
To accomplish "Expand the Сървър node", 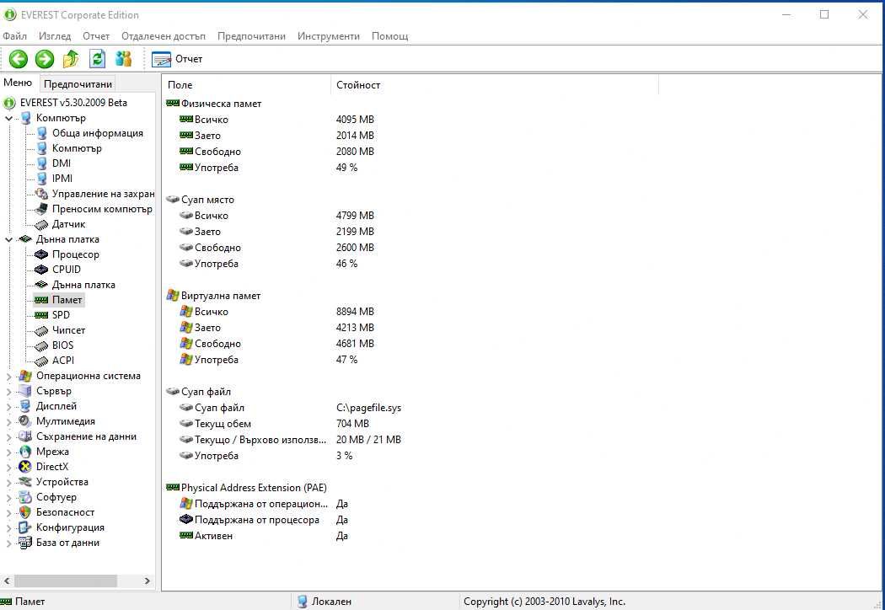I will pos(8,392).
